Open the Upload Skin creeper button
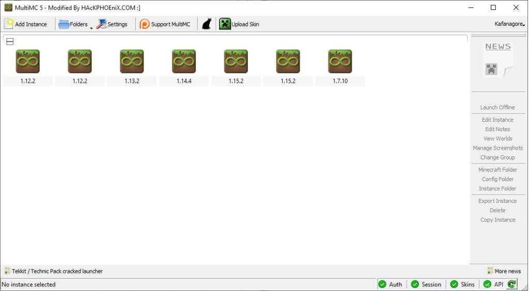The height and width of the screenshot is (291, 529). (239, 24)
